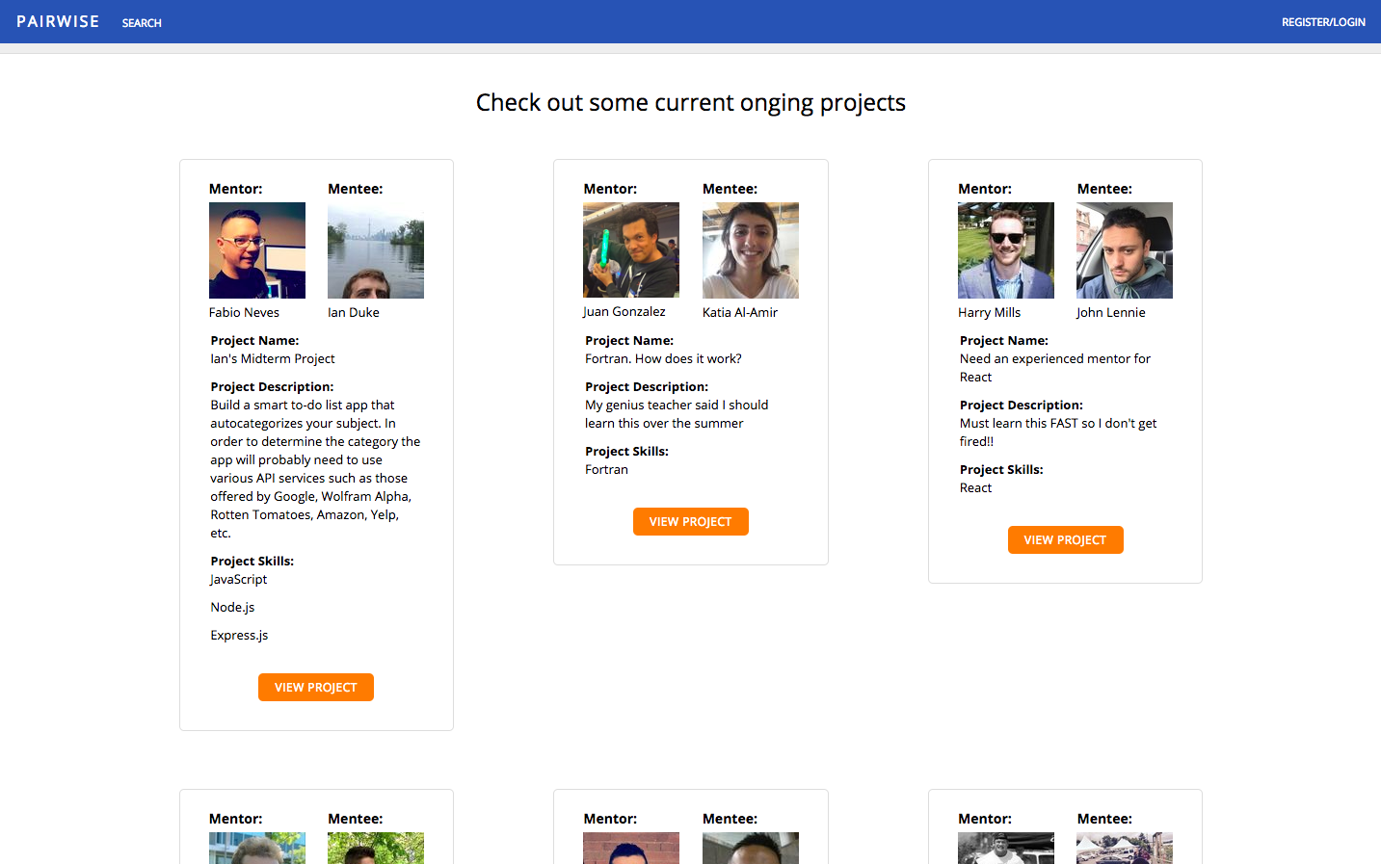Click the text 'Fortran. How does it work?'
This screenshot has width=1381, height=864.
point(663,358)
